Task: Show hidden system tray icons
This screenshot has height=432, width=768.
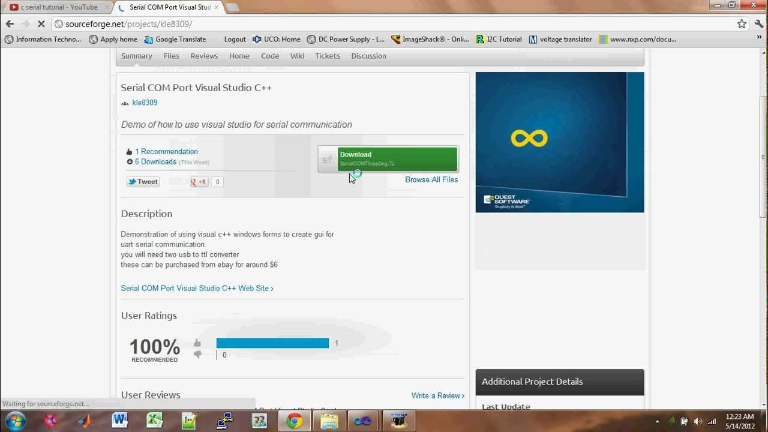Action: pyautogui.click(x=657, y=421)
